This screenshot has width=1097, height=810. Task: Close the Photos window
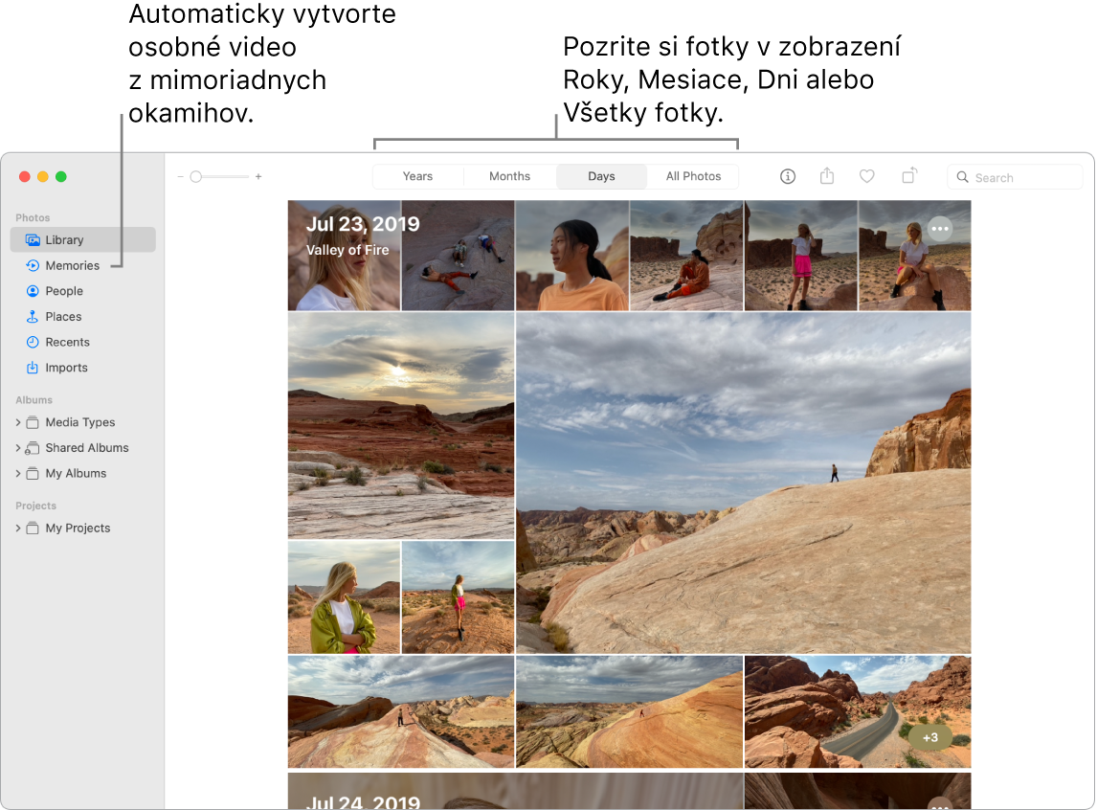(25, 176)
